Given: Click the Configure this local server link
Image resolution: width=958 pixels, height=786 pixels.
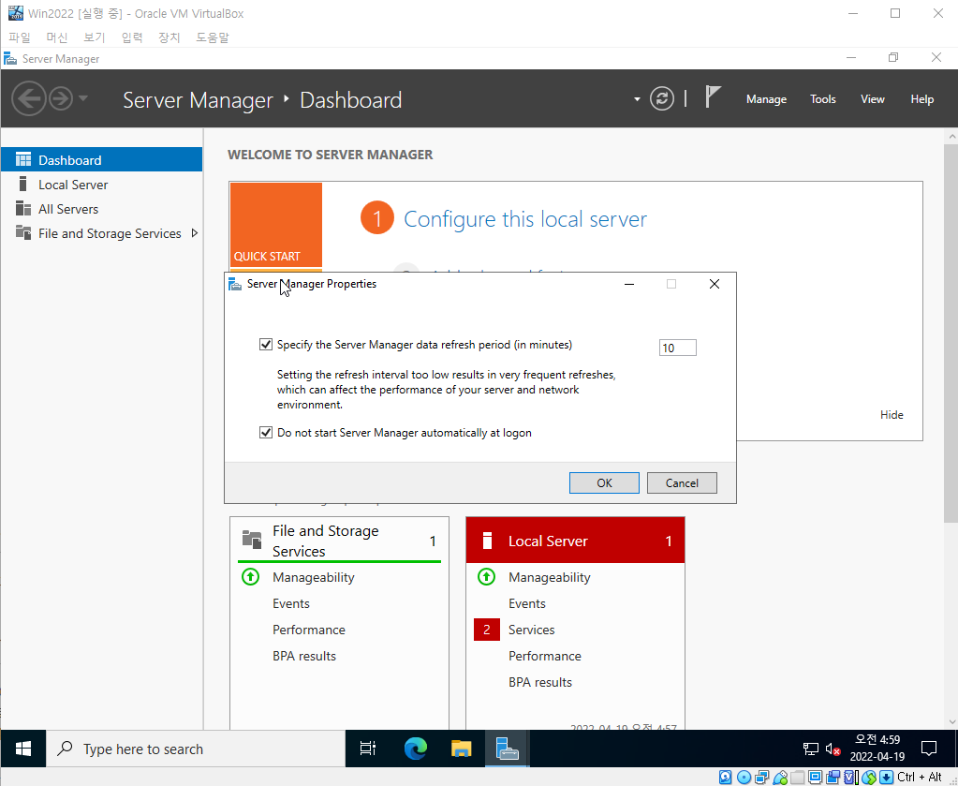Looking at the screenshot, I should [x=524, y=219].
